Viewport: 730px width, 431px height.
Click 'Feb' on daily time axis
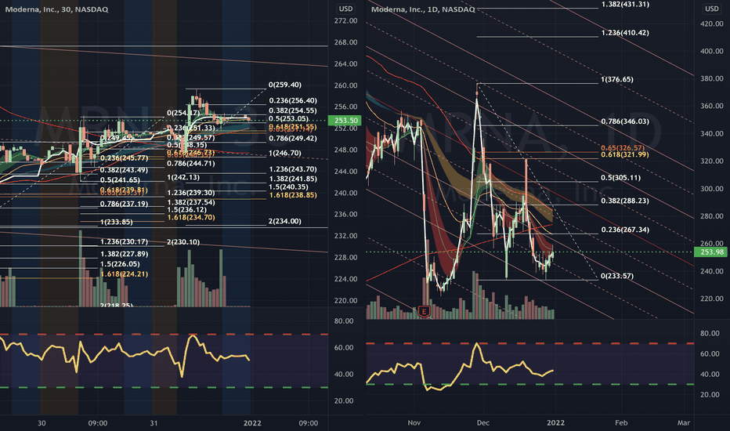(x=621, y=423)
